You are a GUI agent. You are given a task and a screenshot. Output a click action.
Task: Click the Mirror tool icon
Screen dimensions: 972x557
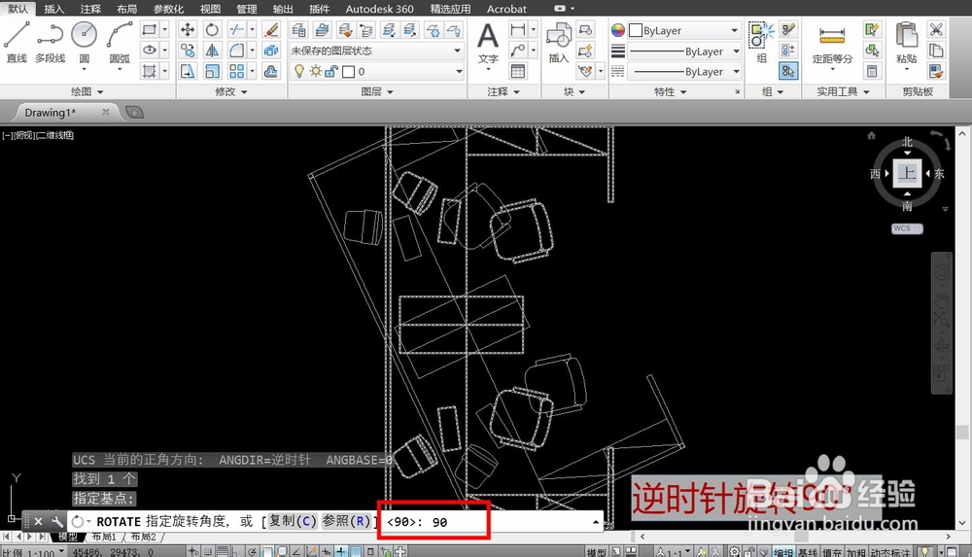coord(212,51)
